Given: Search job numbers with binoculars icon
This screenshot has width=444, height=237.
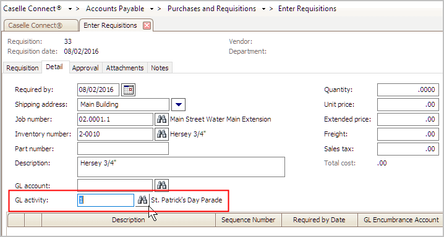Looking at the screenshot, I should pyautogui.click(x=161, y=120).
